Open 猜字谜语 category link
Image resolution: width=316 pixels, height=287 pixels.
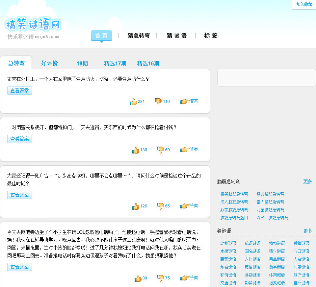pyautogui.click(x=277, y=251)
